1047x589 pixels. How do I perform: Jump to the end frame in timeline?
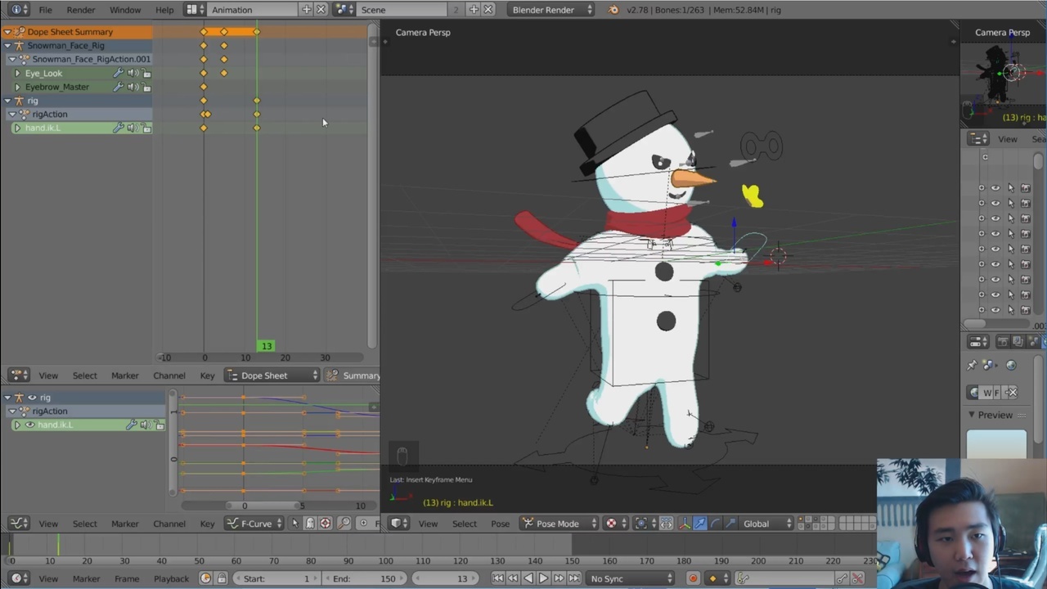574,578
